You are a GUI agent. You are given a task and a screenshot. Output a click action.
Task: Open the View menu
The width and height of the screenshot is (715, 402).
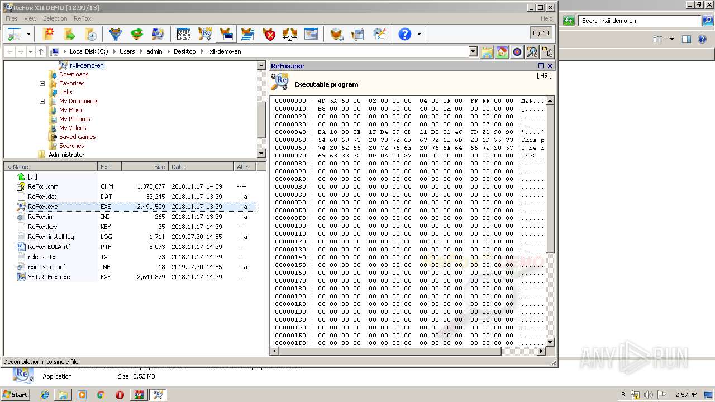coord(30,18)
